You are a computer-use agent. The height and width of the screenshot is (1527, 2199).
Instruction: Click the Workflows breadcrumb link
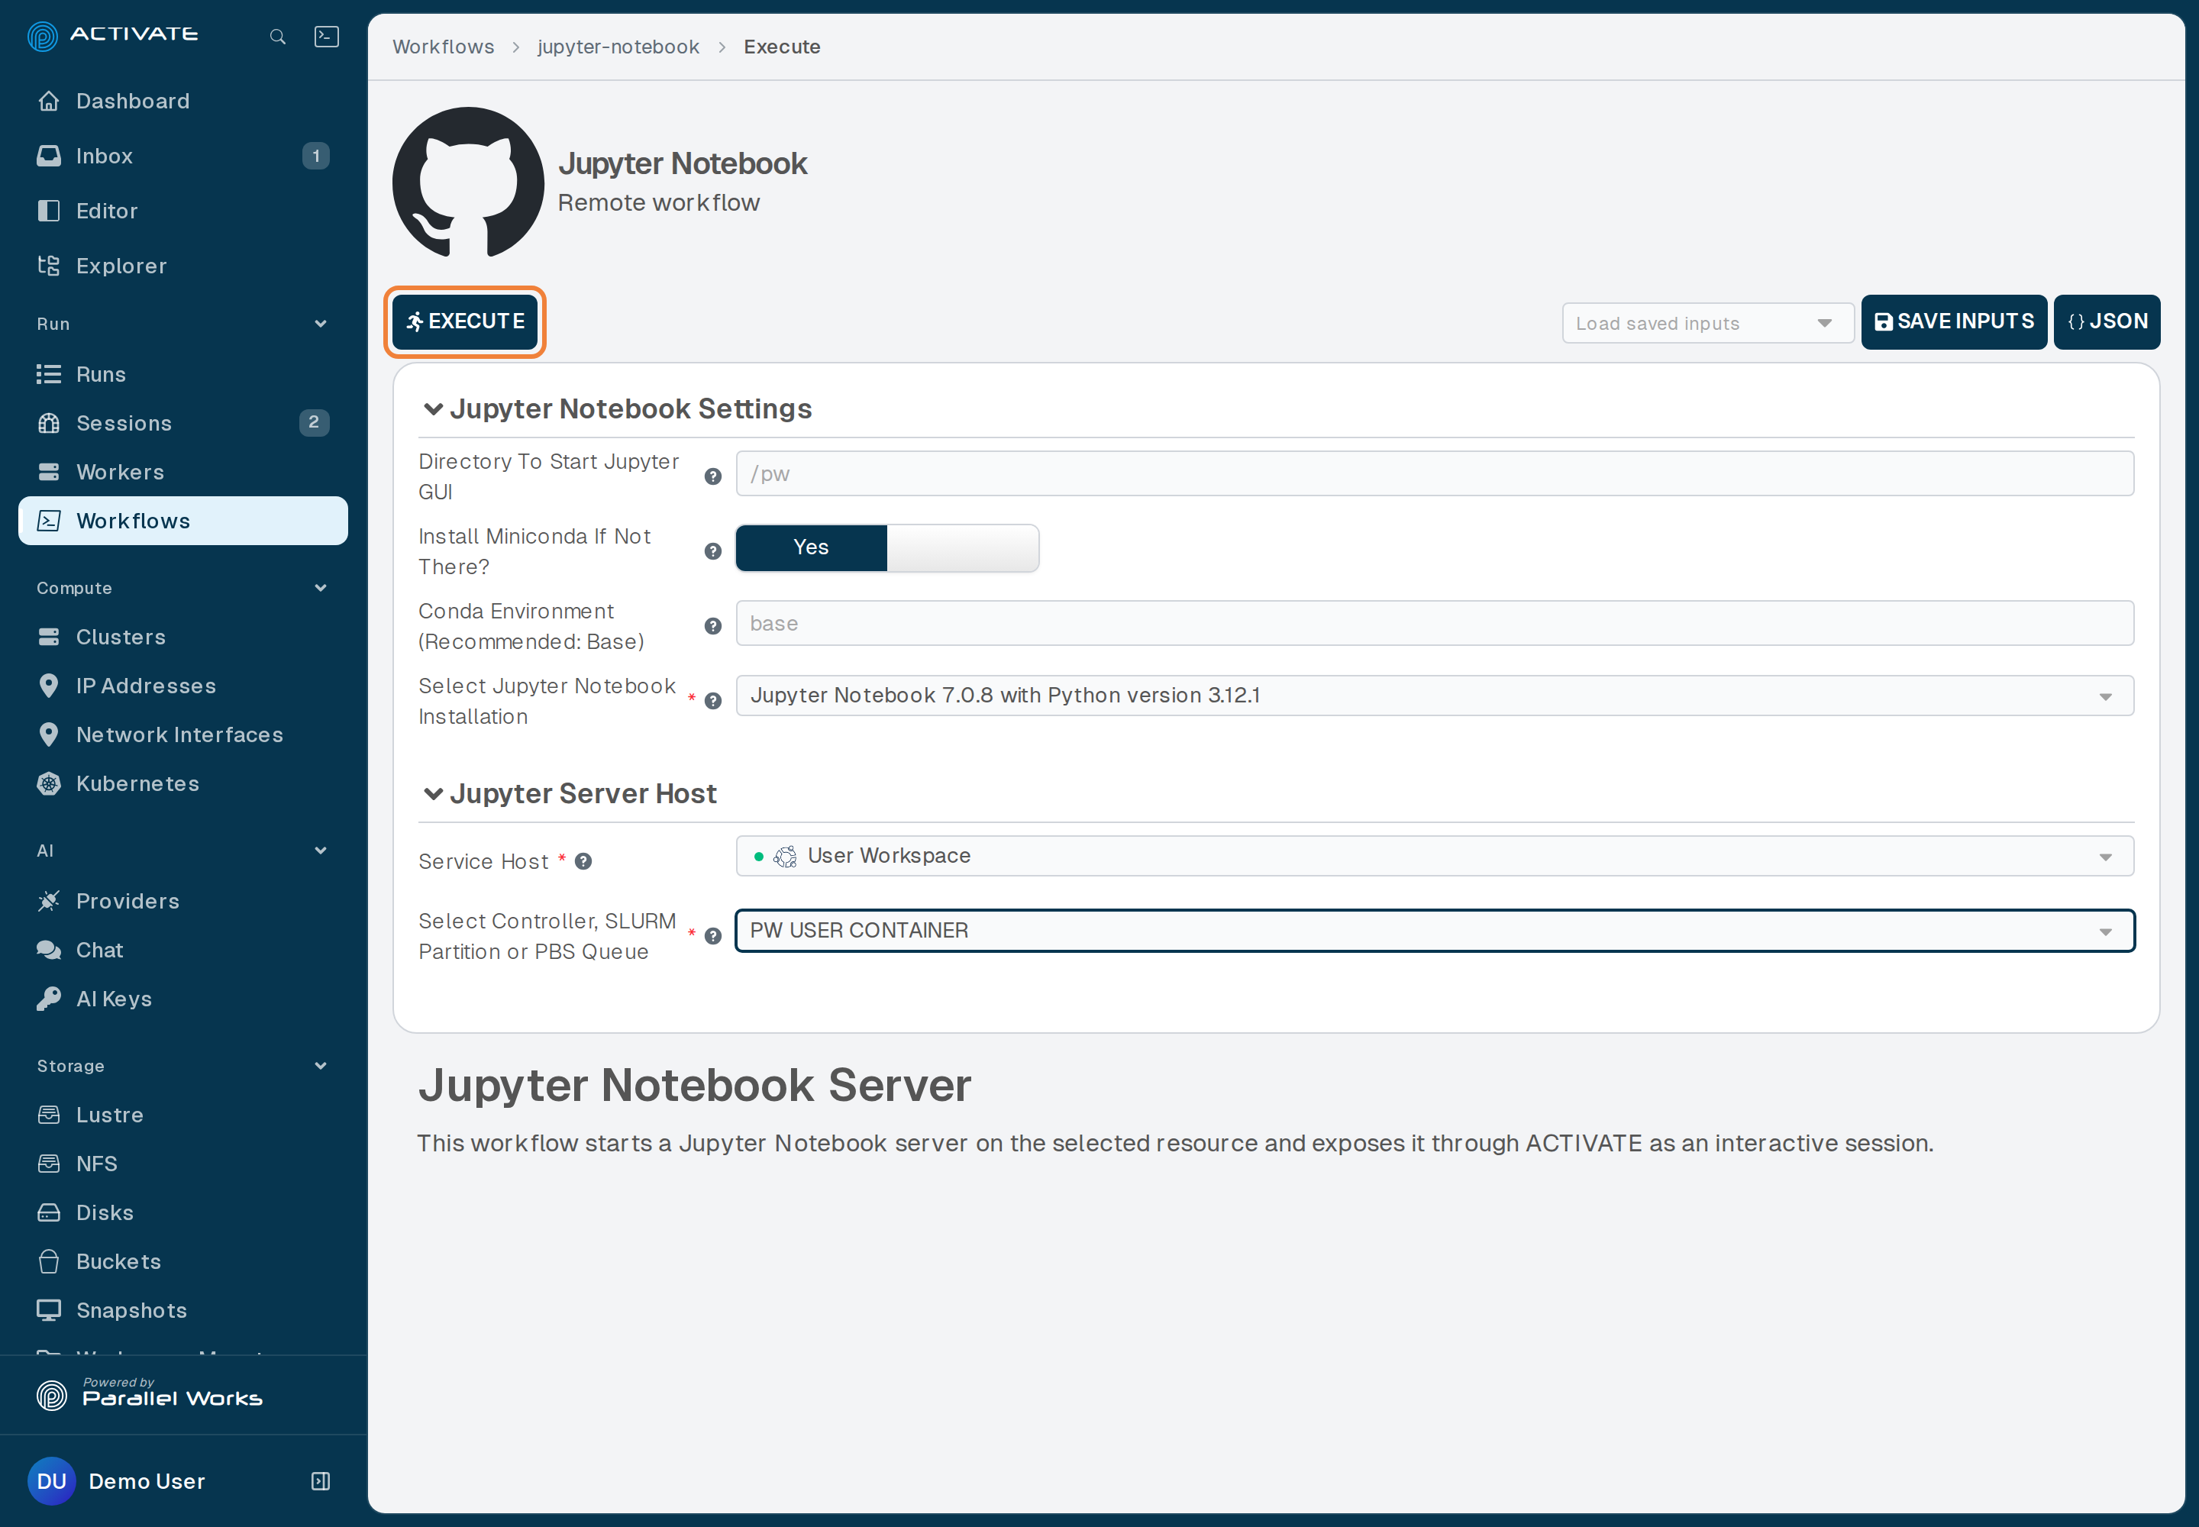click(443, 47)
